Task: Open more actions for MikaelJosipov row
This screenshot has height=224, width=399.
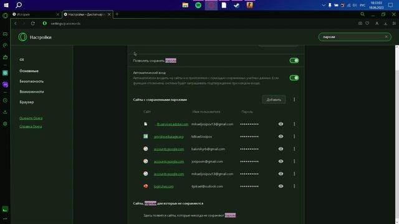Action: pos(294,136)
